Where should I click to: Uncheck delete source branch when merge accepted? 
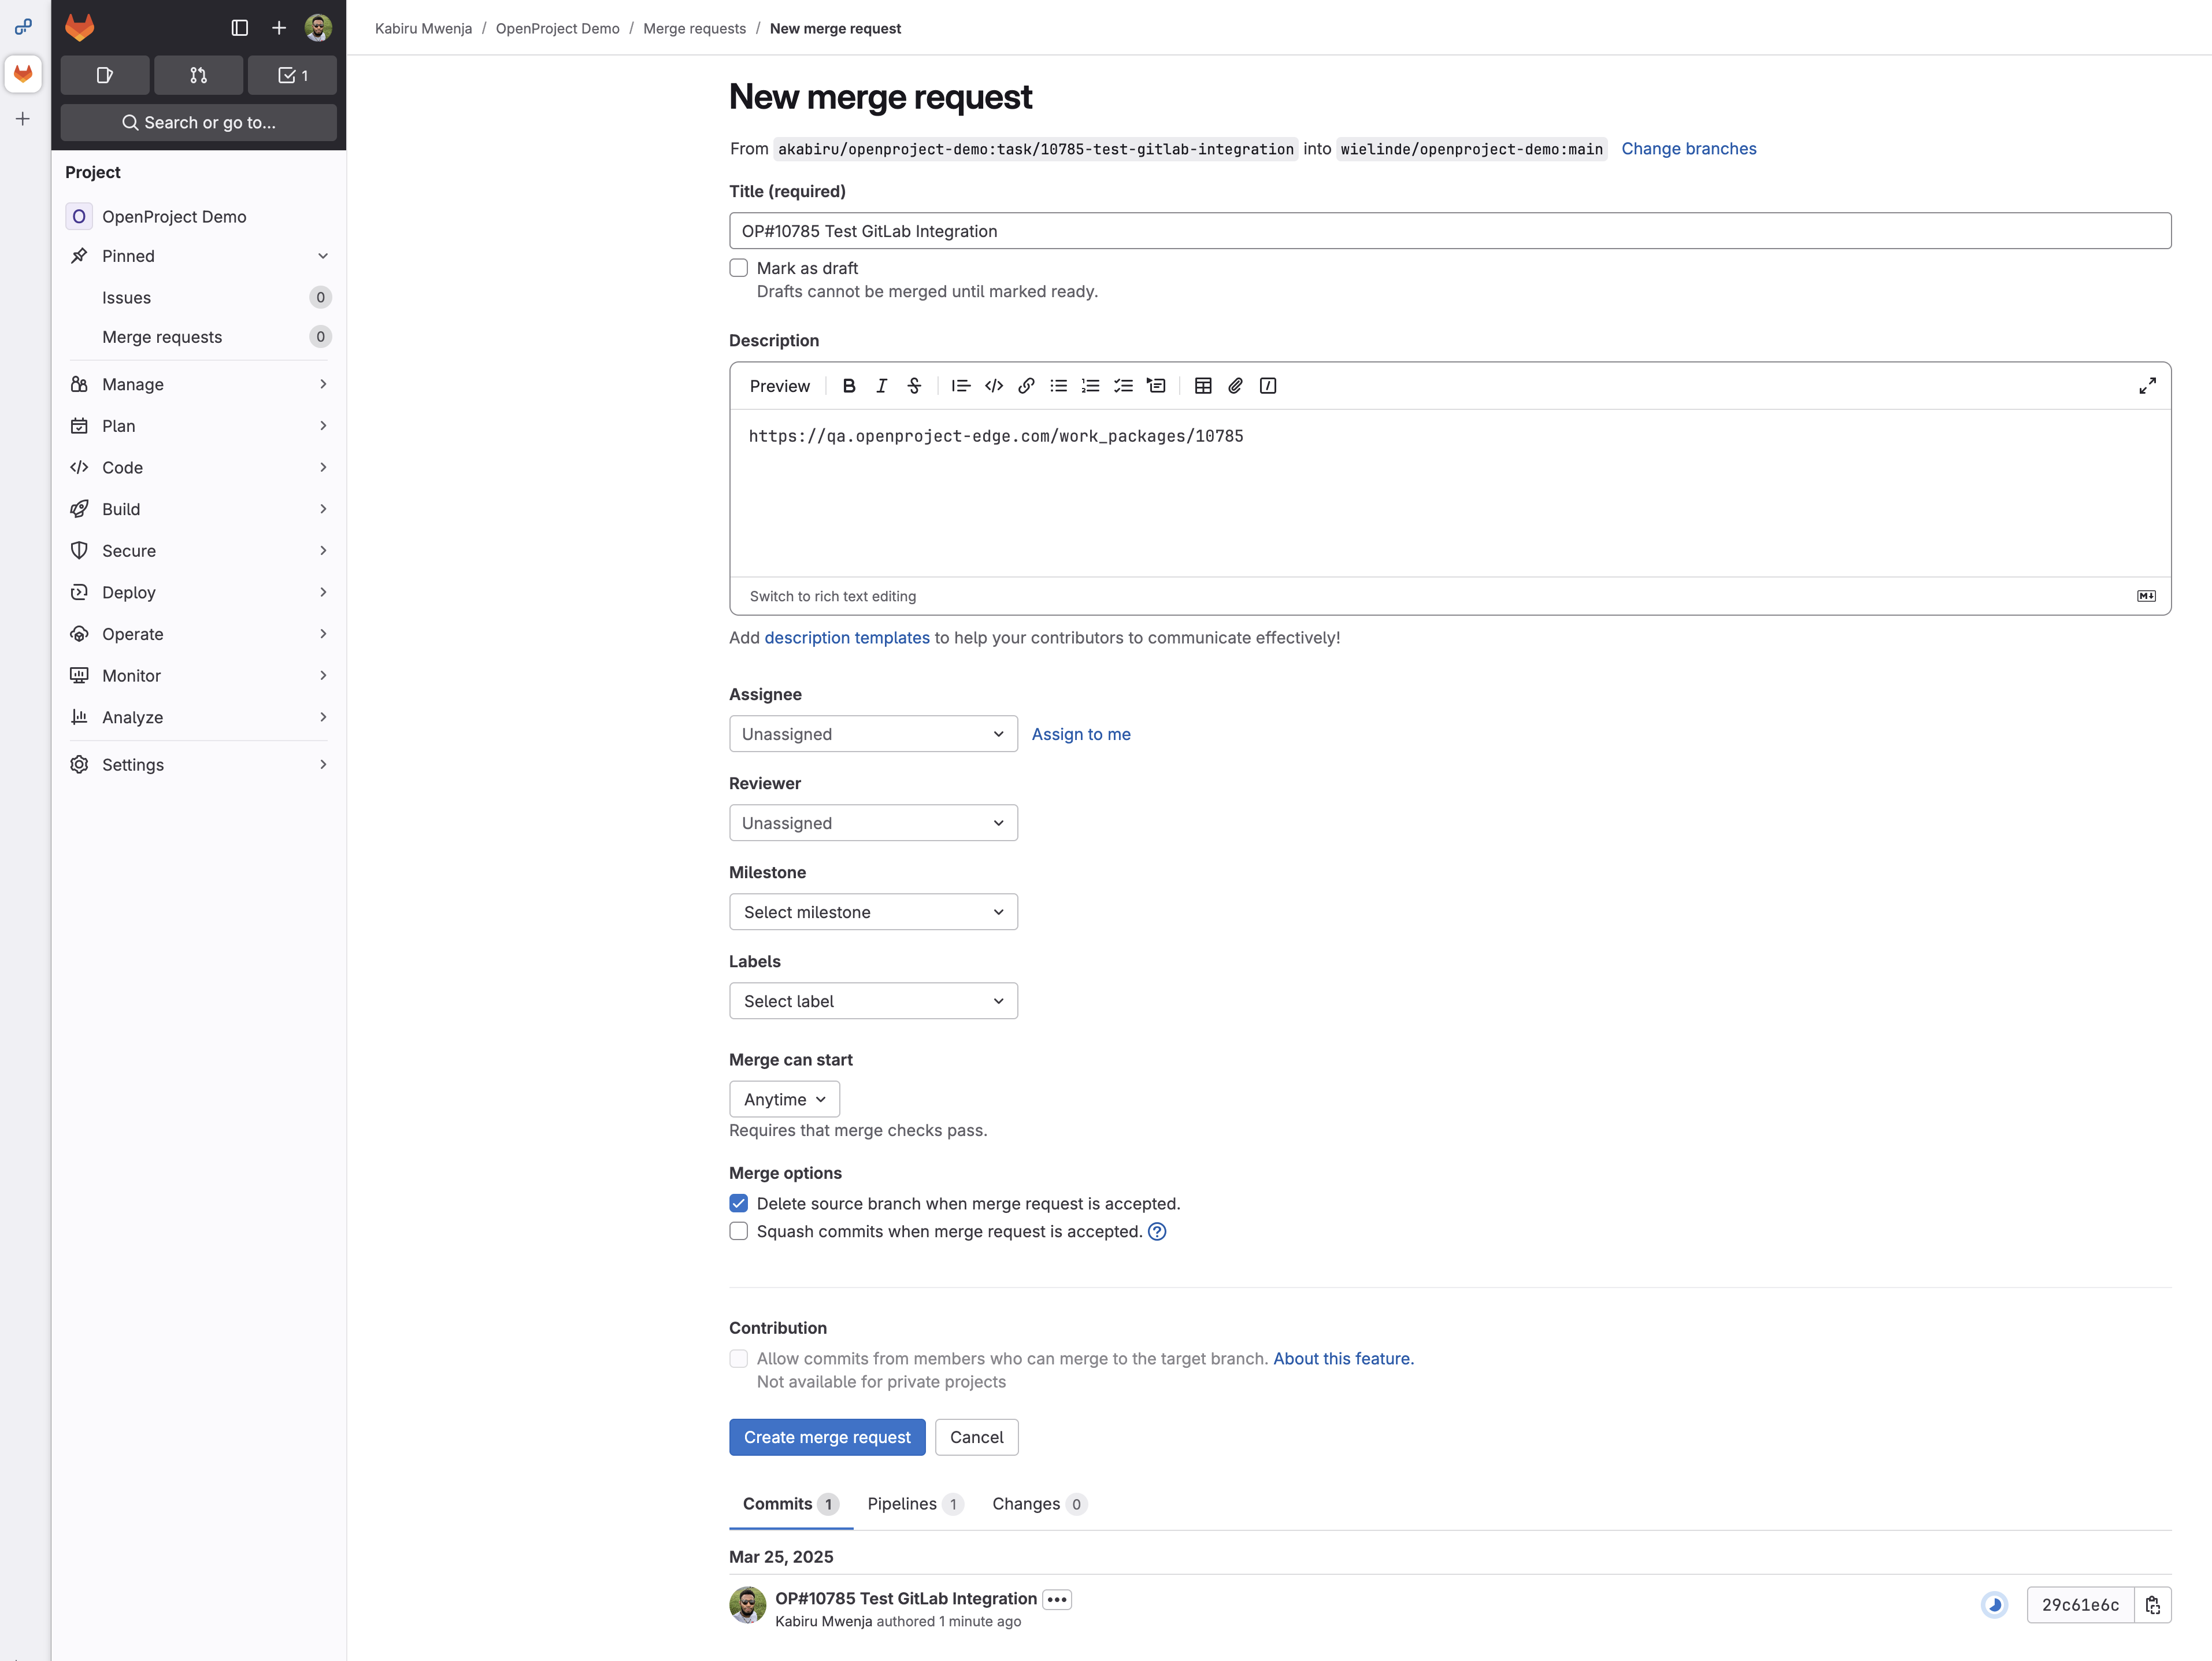(738, 1203)
